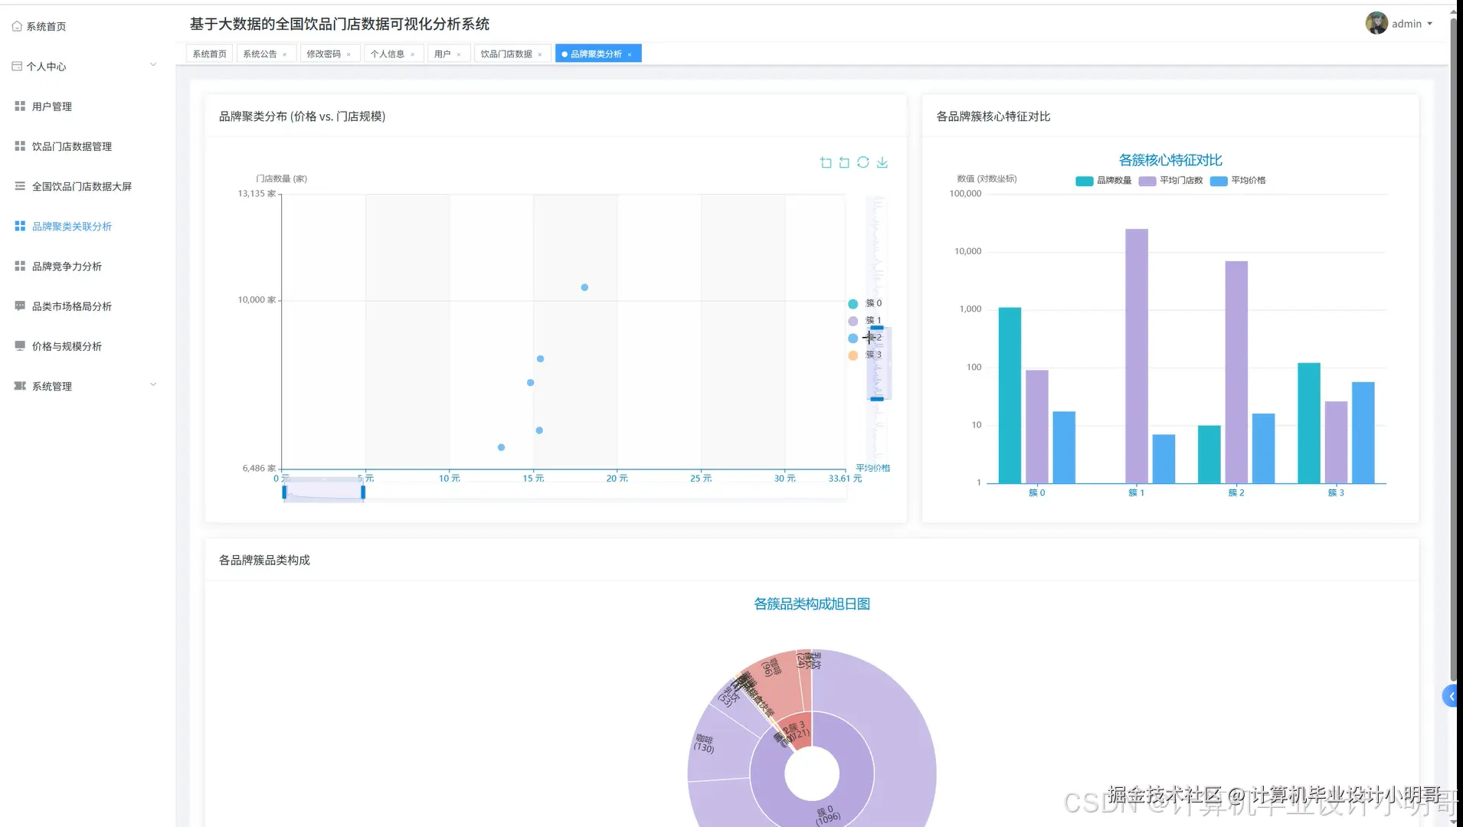The width and height of the screenshot is (1463, 827).
Task: Download scatter chart as image
Action: tap(882, 162)
